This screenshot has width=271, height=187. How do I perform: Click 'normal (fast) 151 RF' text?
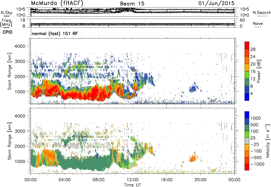[x=55, y=33]
